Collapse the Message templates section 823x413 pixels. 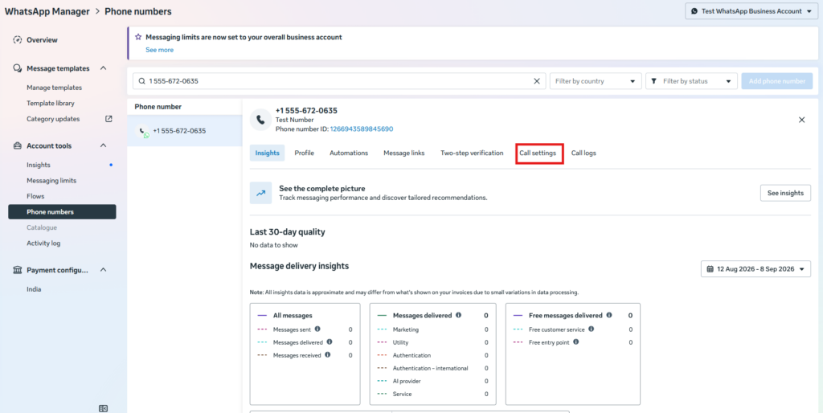(104, 68)
